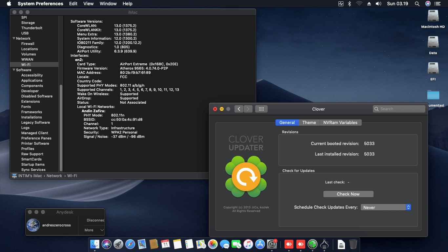Go back using the Clover toolbar arrow
The image size is (448, 252).
tap(239, 109)
